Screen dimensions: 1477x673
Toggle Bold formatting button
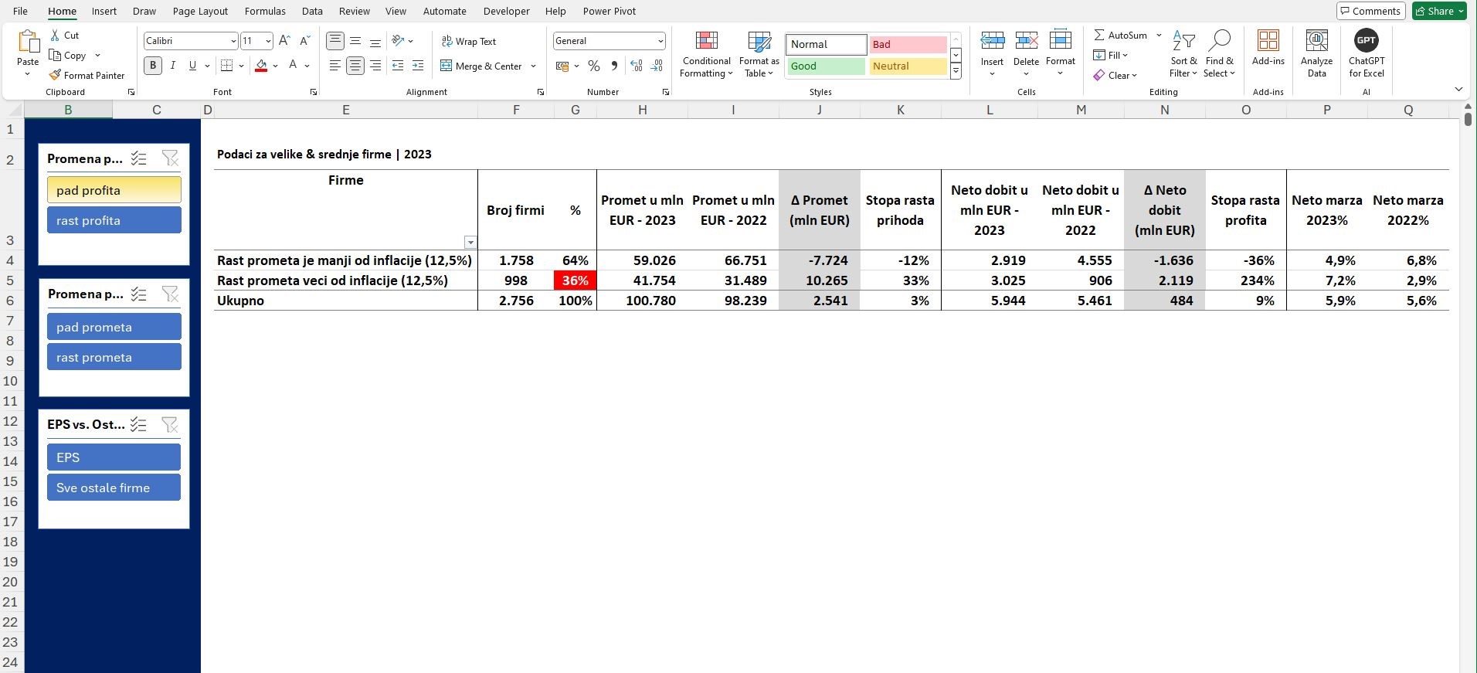coord(153,66)
